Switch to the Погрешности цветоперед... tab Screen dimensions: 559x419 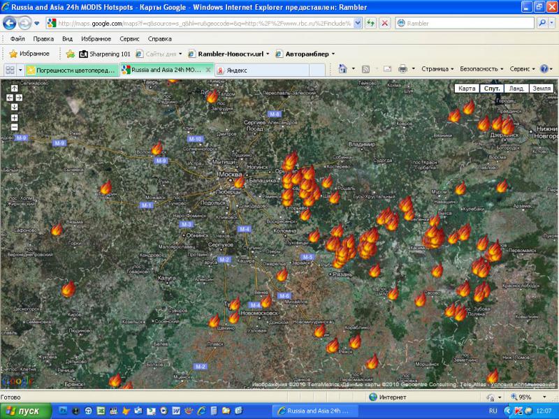(x=73, y=71)
